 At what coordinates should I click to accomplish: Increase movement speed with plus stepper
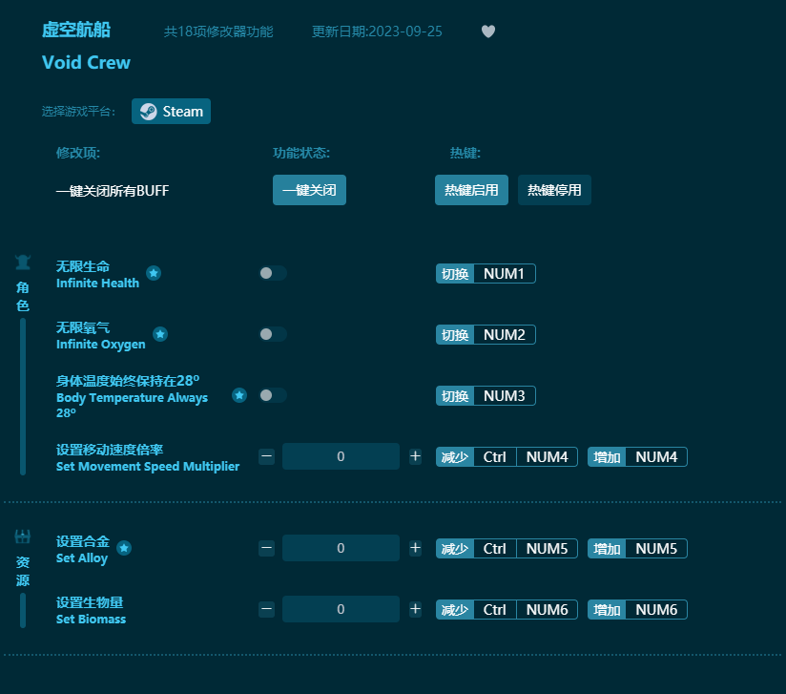click(x=415, y=456)
